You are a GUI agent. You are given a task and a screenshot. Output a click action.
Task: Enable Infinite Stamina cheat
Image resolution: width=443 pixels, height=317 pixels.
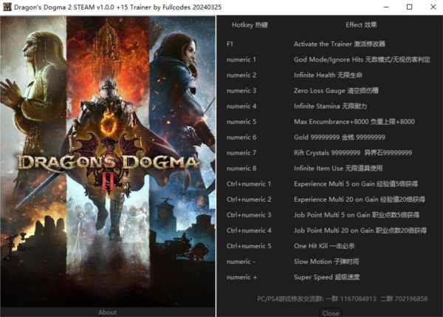pos(329,106)
